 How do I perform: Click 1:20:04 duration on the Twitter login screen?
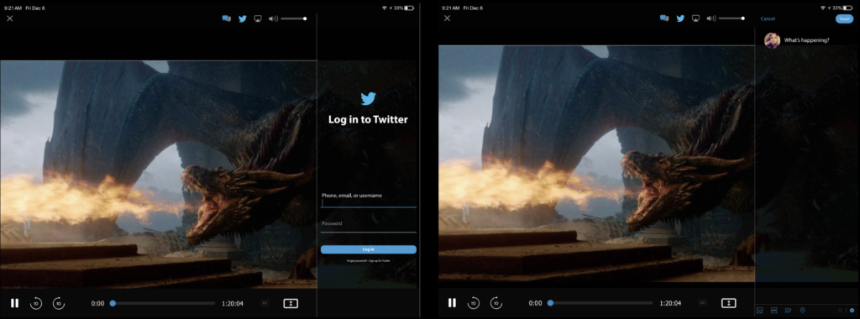(x=233, y=303)
